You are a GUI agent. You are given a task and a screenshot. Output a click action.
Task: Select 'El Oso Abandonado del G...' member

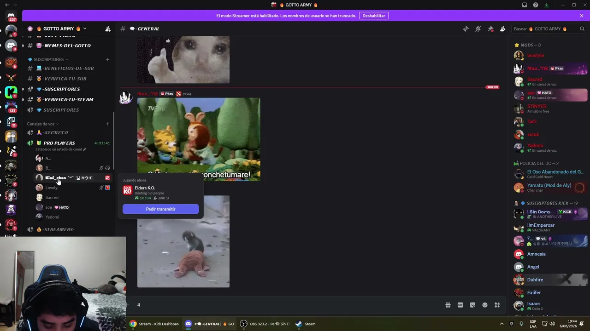coord(550,174)
